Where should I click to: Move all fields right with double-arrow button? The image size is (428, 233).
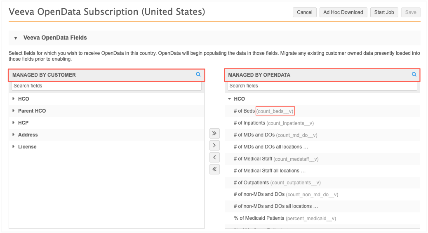click(214, 133)
